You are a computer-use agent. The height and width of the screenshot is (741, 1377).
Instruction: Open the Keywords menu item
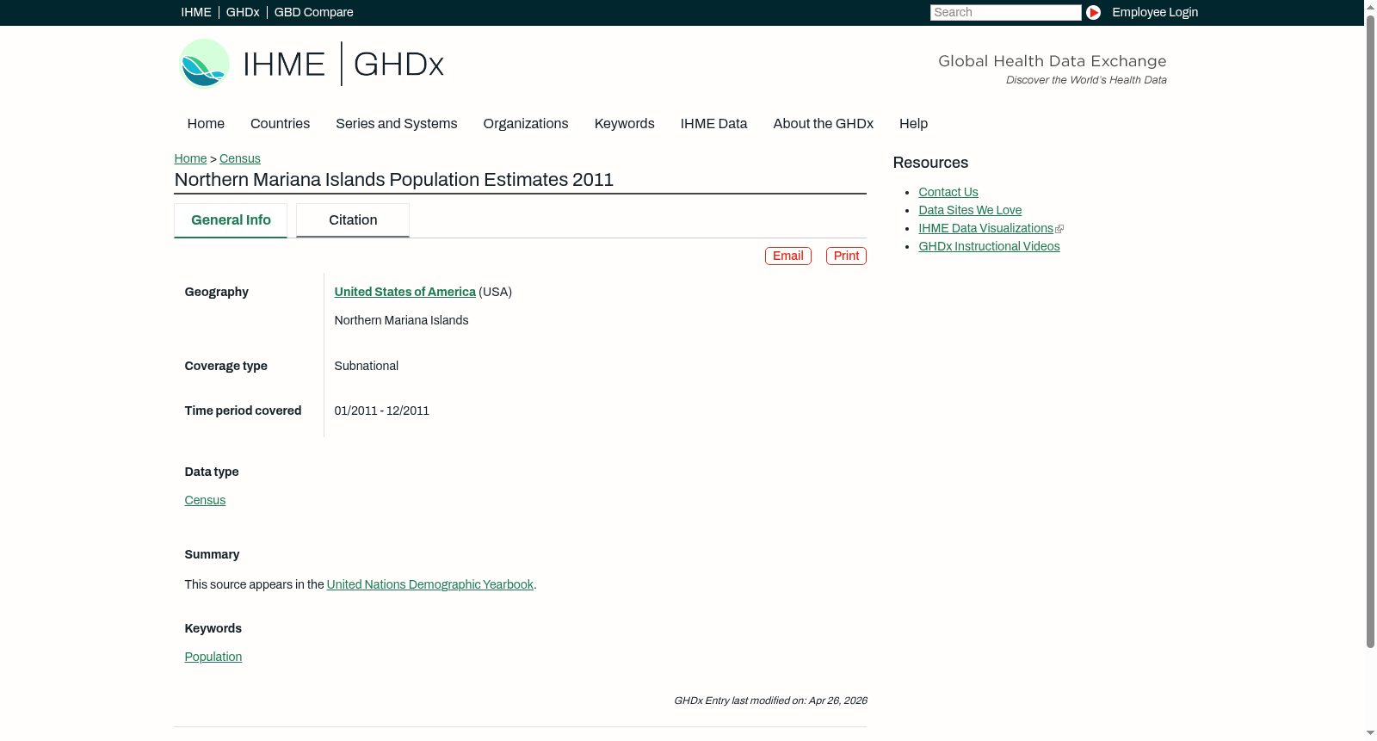coord(625,124)
